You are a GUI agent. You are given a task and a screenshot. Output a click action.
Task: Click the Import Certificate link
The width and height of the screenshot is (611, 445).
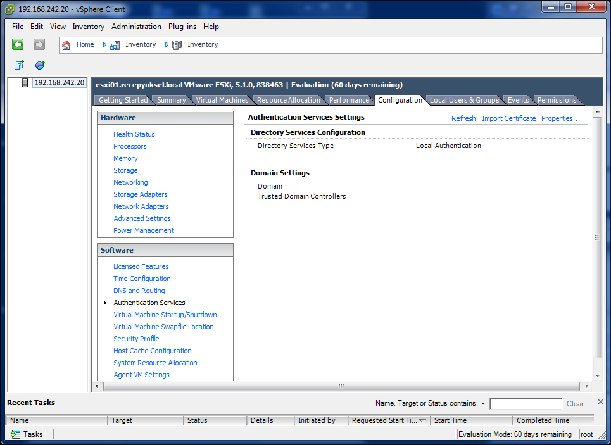tap(508, 118)
